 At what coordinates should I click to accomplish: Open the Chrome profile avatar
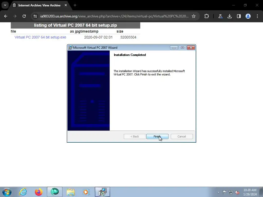[x=248, y=16]
